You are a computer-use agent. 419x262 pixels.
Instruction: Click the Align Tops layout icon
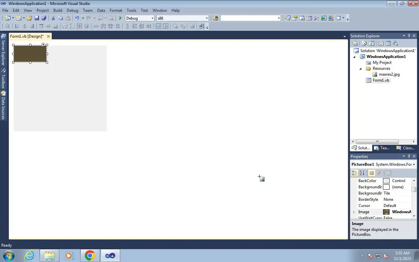click(x=41, y=26)
